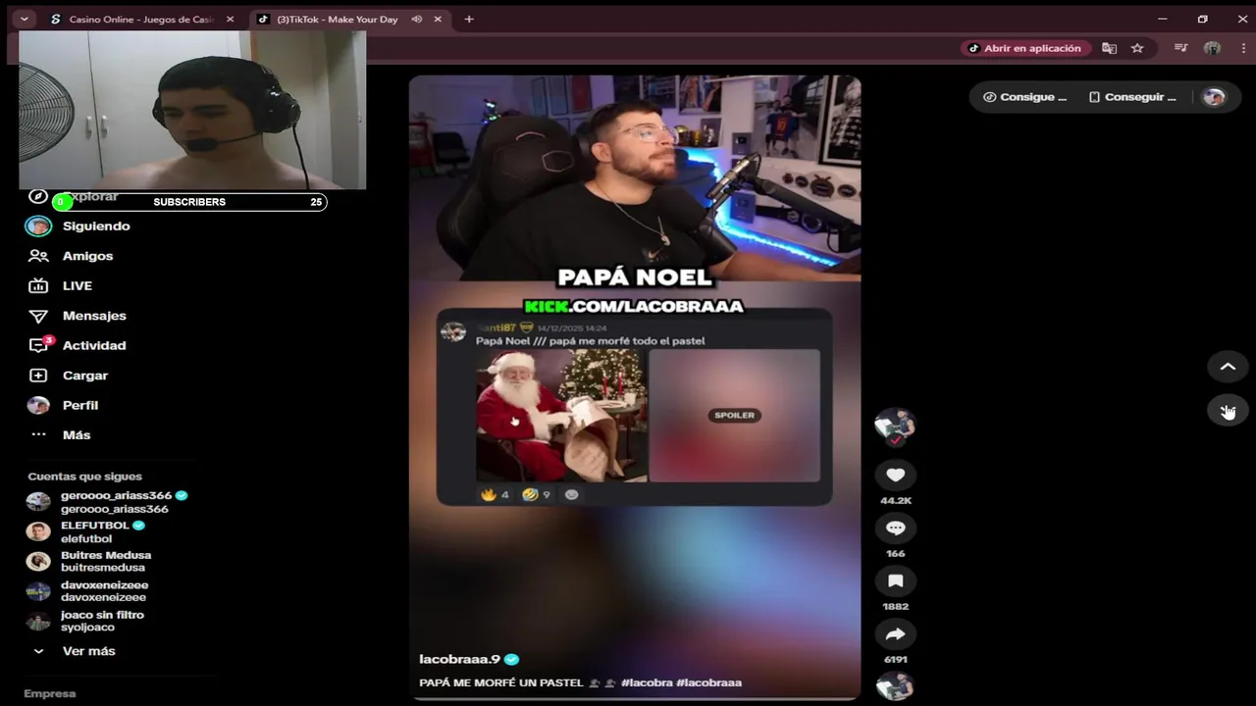Click the lacobraaa.9 username

[x=459, y=659]
